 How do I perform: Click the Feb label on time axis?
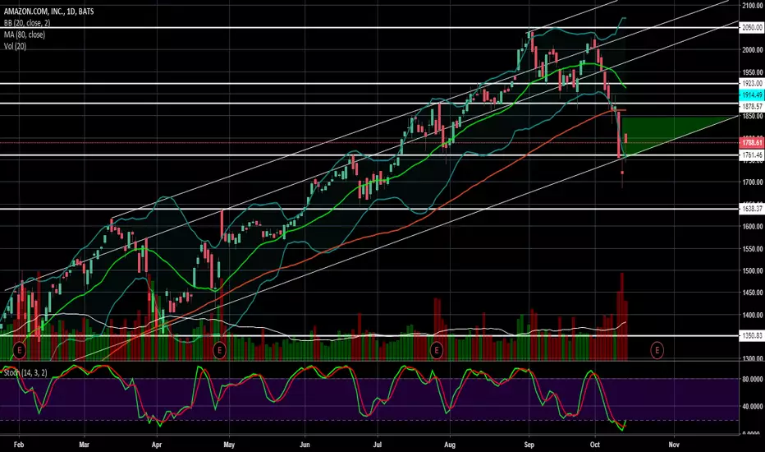point(19,445)
